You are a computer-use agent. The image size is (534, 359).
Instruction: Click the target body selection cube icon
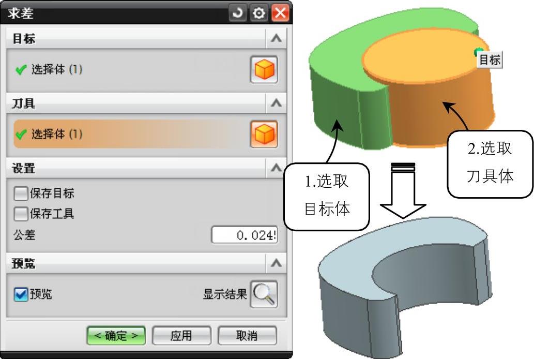(264, 69)
